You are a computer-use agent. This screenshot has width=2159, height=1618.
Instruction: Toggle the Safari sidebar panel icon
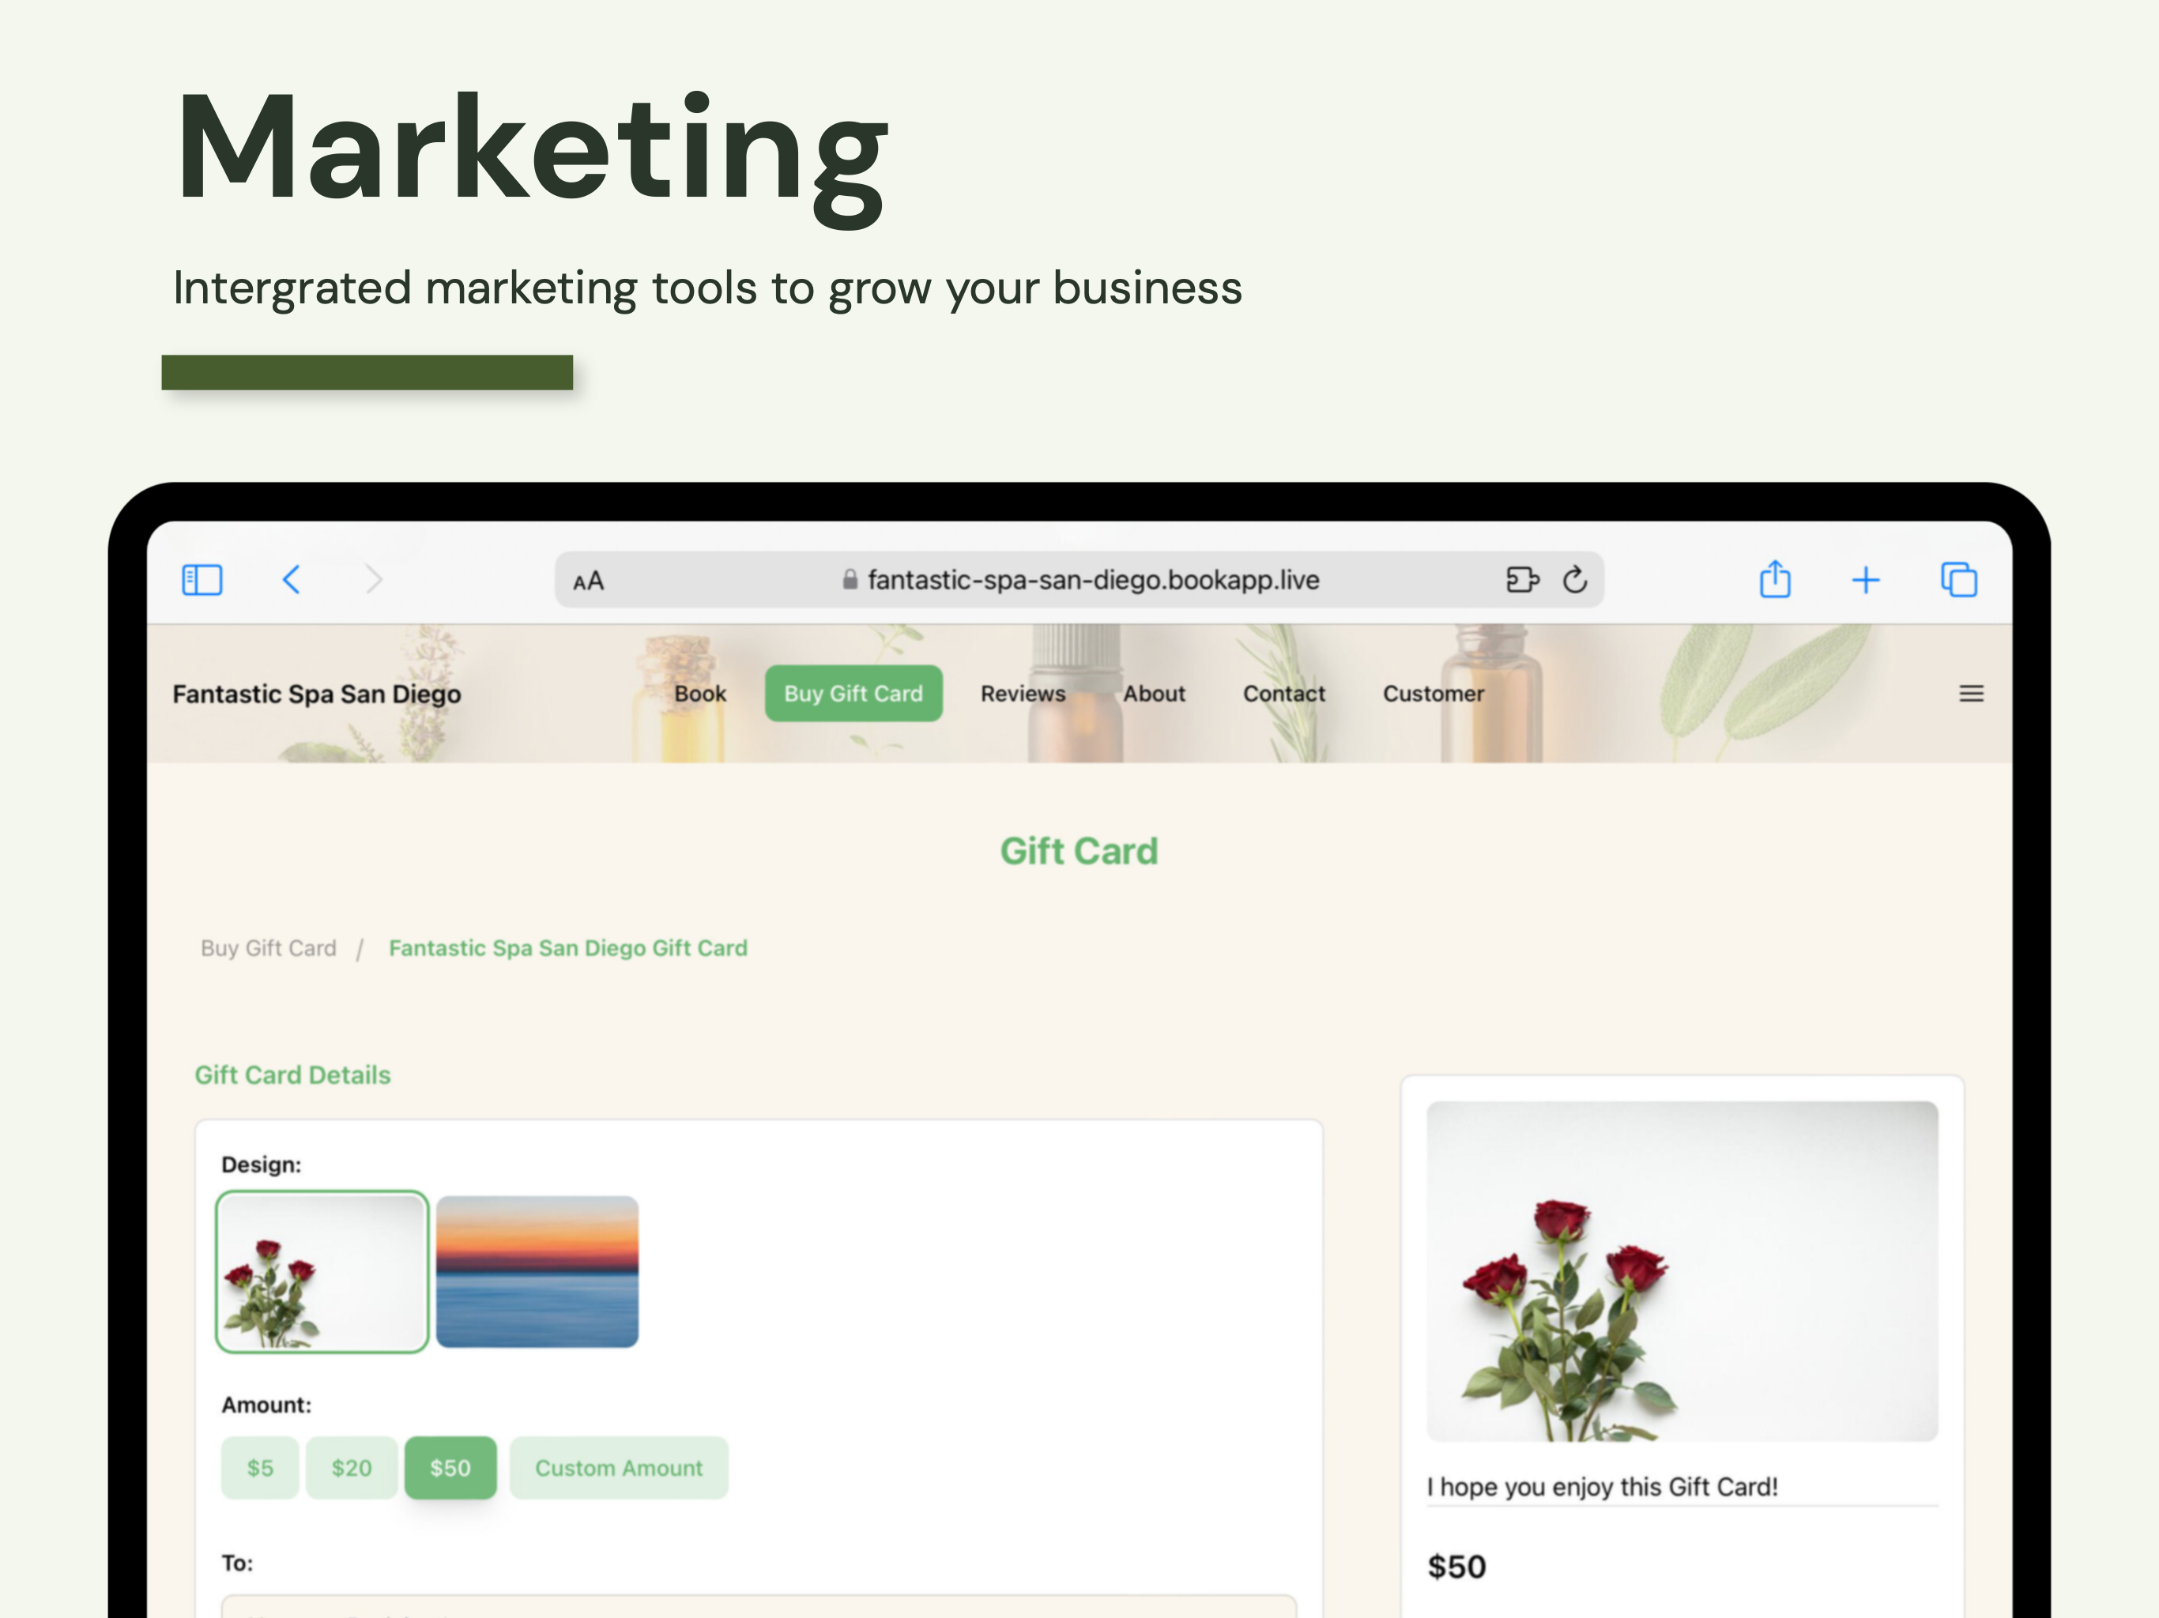click(202, 580)
